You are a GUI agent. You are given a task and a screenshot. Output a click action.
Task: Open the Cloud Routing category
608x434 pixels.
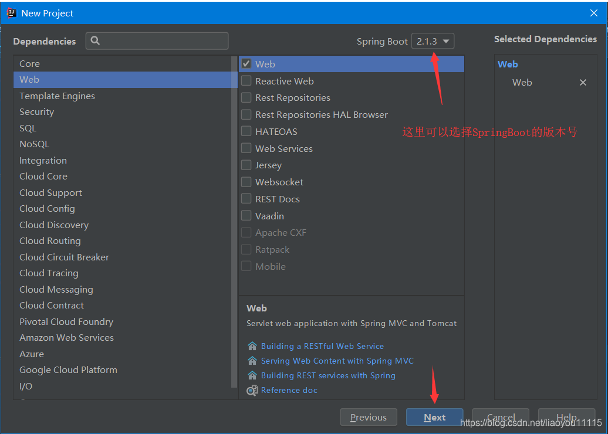pos(122,241)
